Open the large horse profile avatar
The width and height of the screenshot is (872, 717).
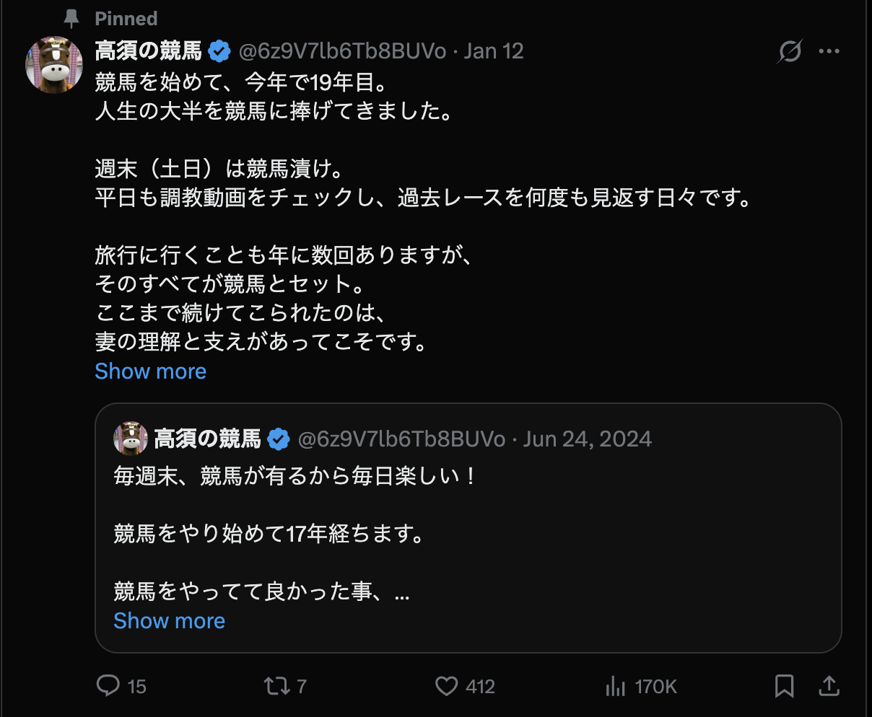pos(54,65)
